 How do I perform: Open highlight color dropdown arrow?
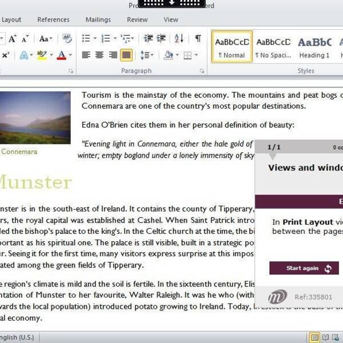[51, 55]
